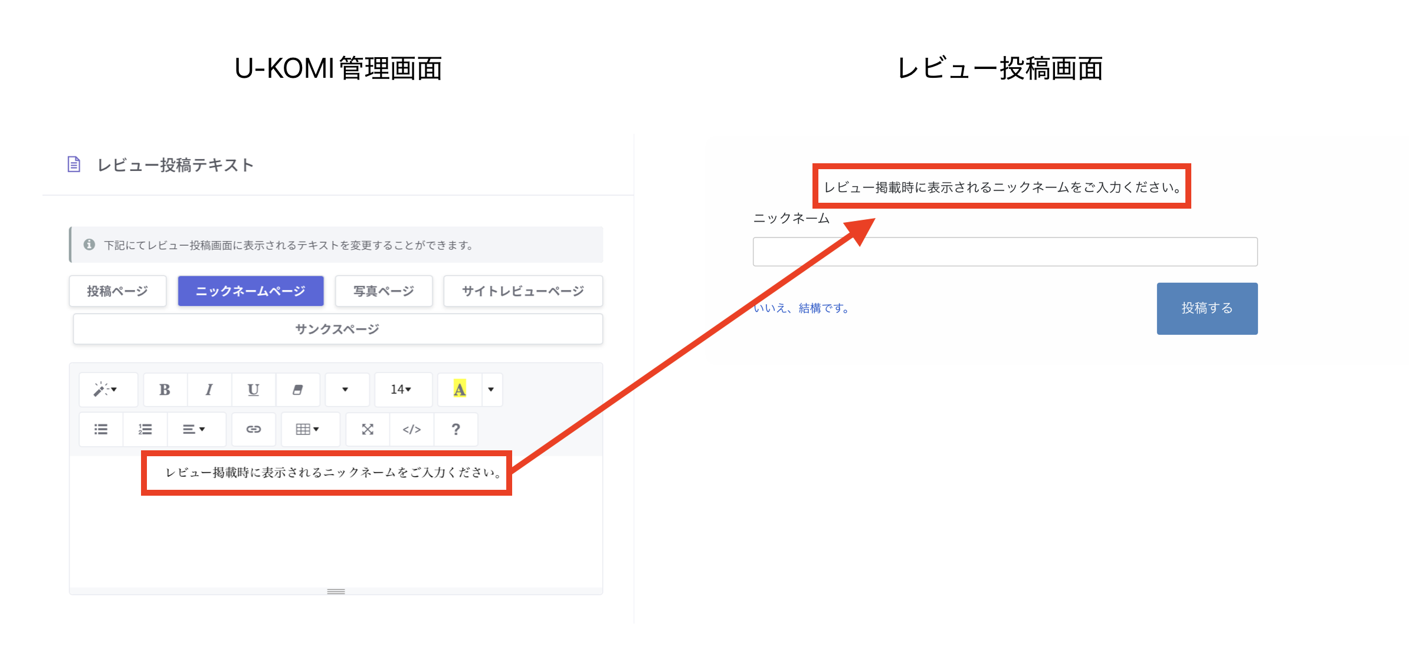Image resolution: width=1409 pixels, height=646 pixels.
Task: Expand the font size 14 dropdown
Action: [401, 390]
